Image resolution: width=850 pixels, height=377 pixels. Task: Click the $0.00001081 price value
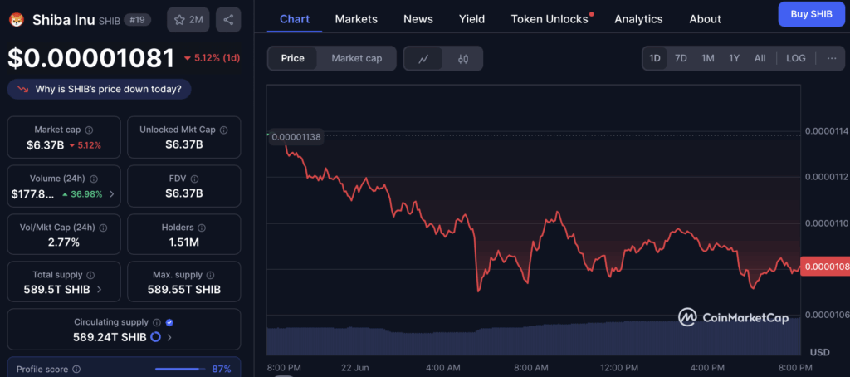click(x=91, y=58)
